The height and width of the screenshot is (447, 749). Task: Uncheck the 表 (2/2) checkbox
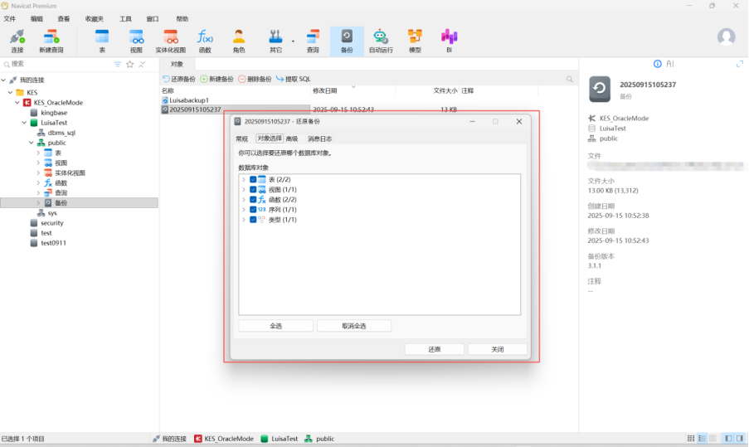(x=253, y=179)
